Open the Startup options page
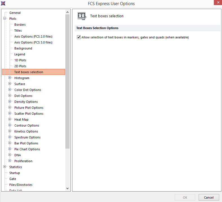222x202 pixels. click(15, 173)
